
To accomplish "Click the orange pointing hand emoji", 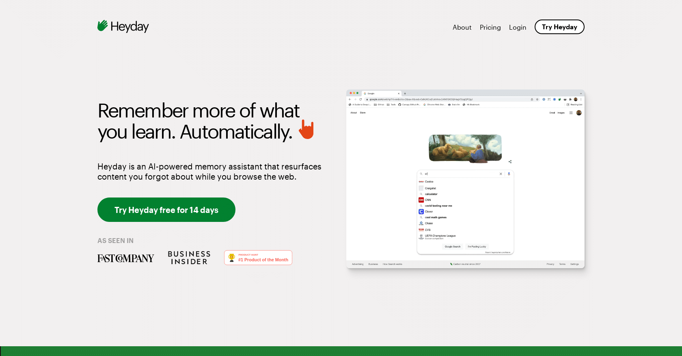I will [x=306, y=130].
